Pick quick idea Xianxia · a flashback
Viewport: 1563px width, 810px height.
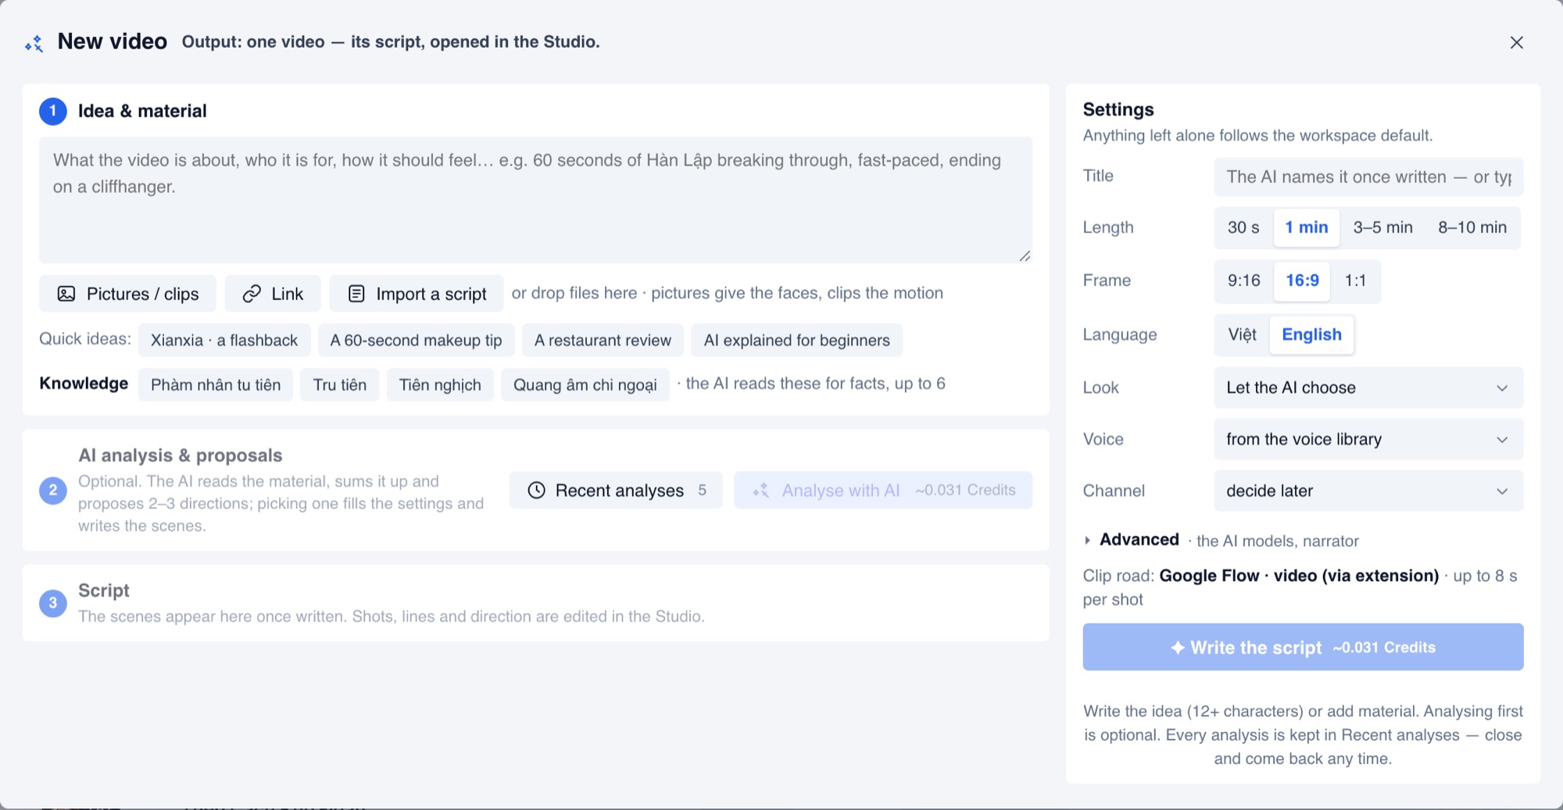tap(224, 340)
